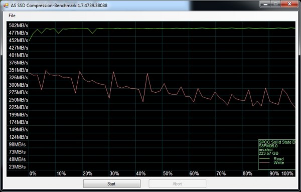The image size is (301, 192).
Task: Click the pink Write legend line
Action: coord(264,162)
